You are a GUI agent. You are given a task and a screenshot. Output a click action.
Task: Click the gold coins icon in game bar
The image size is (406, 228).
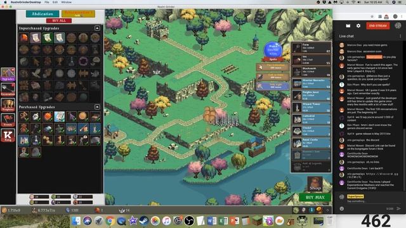320,210
